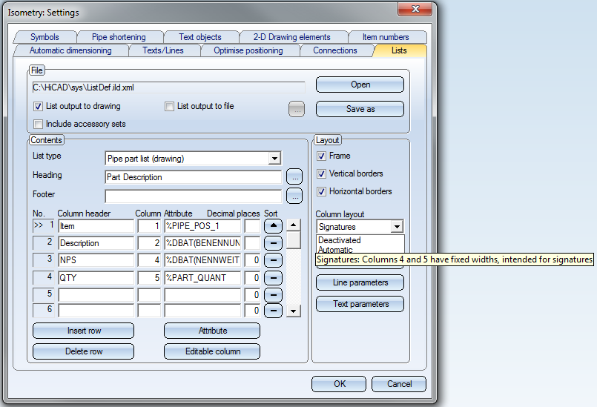Select Deactivated in the column layout list

point(340,240)
